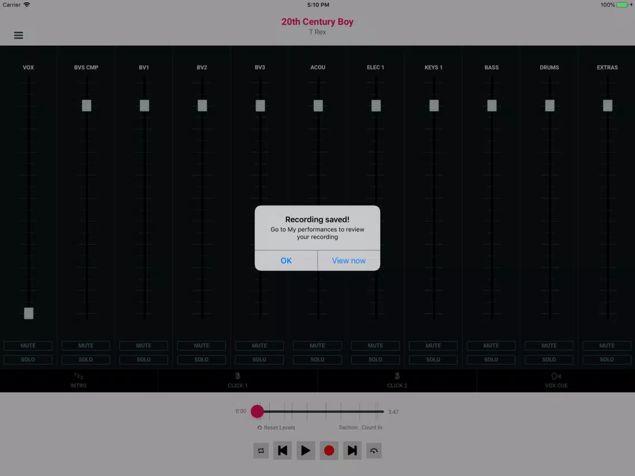The width and height of the screenshot is (635, 476).
Task: Toggle the VOX CUE option
Action: click(x=556, y=380)
